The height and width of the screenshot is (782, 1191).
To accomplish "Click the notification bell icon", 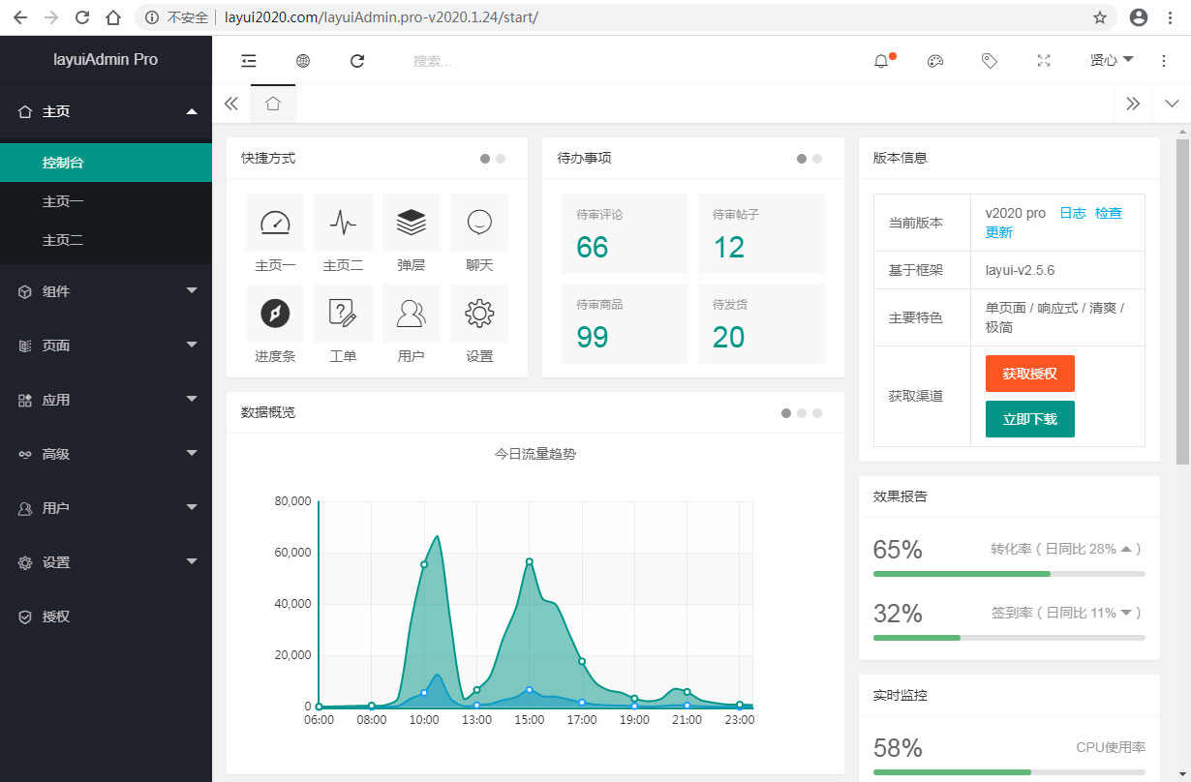I will tap(881, 61).
